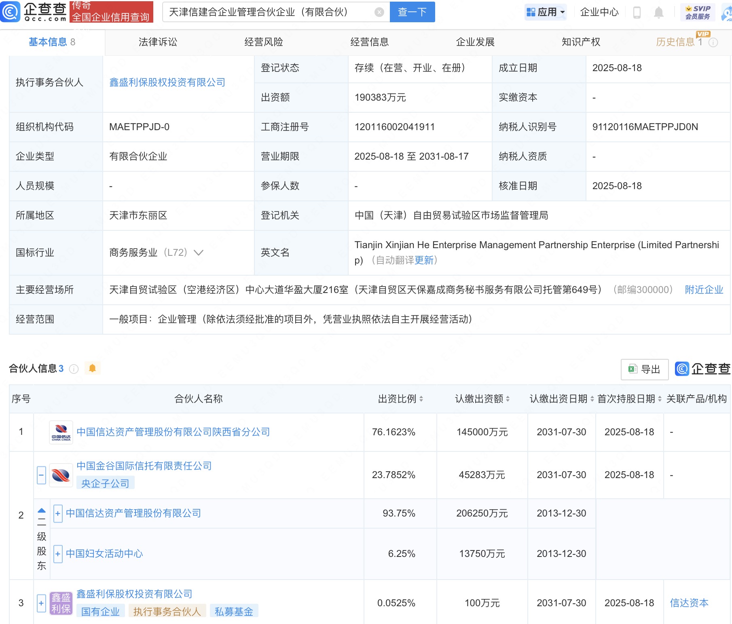
Task: Clear the search box with the X icon
Action: tap(379, 12)
